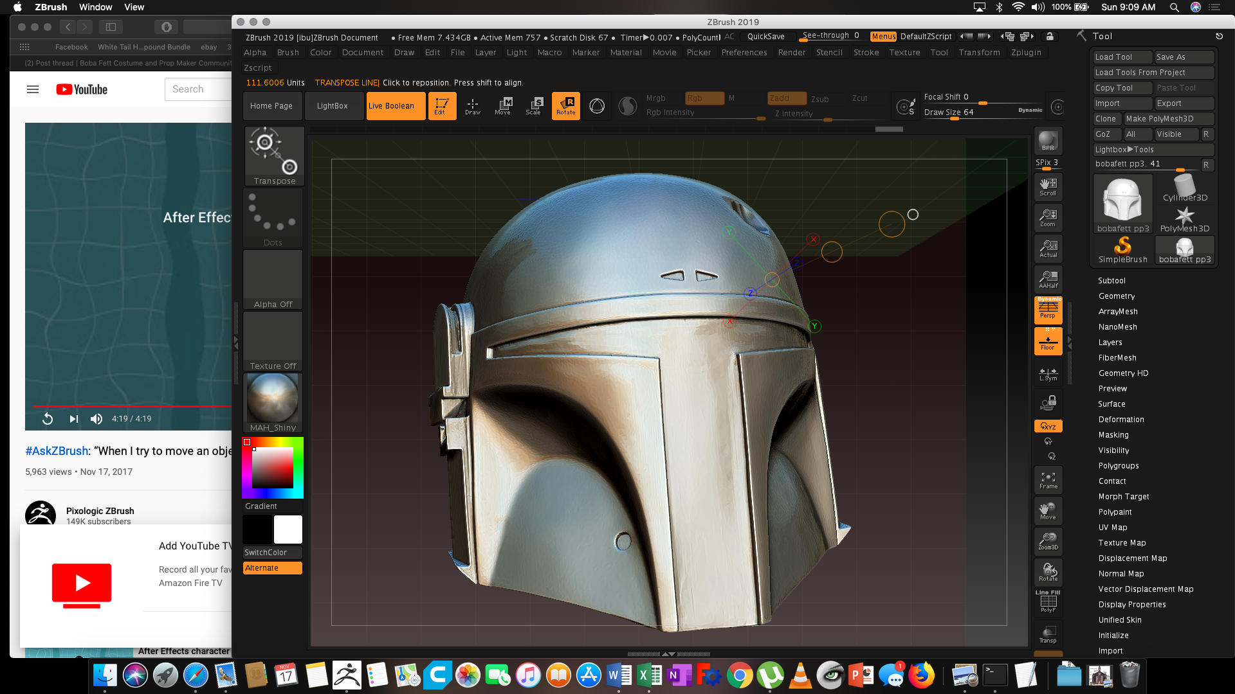Toggle XYZ rotation mode
Image resolution: width=1235 pixels, height=694 pixels.
[x=1048, y=426]
